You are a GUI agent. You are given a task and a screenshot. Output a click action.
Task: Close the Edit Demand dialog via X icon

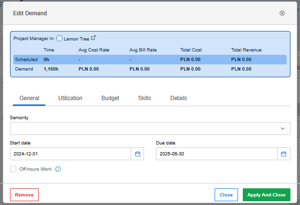(x=282, y=13)
